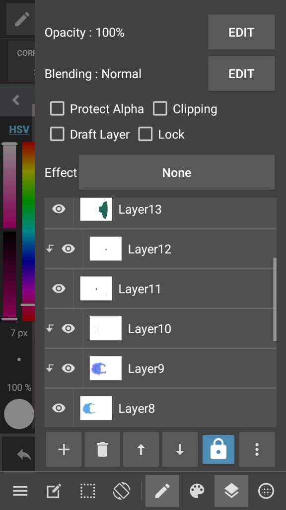
Task: Open the color palette icon
Action: click(x=197, y=491)
